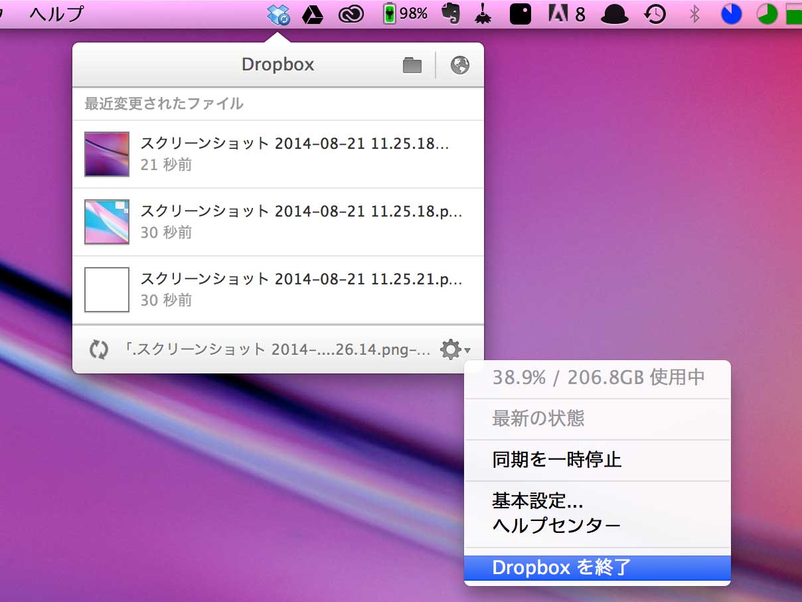Click the 最新の状態 status entry

pos(598,418)
